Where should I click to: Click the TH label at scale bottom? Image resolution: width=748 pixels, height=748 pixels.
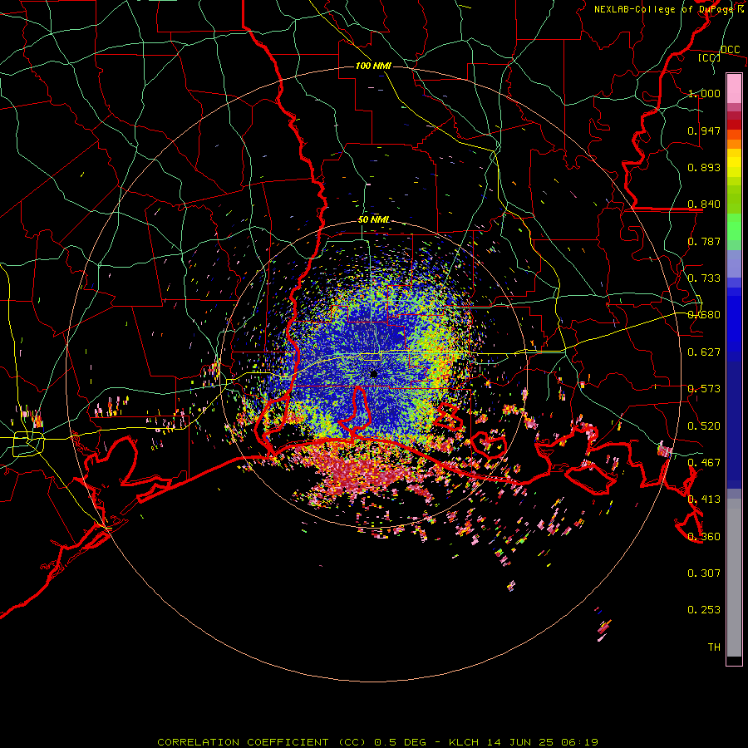coord(714,647)
